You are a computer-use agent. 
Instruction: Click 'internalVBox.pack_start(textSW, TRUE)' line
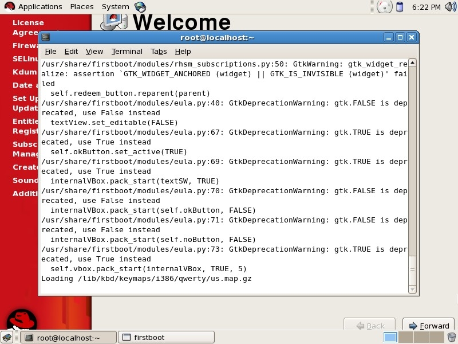coord(135,181)
